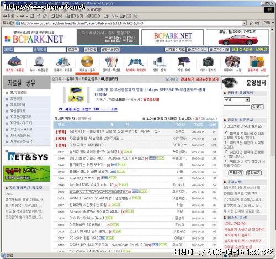Click the 아이디 username input field
The height and width of the screenshot is (259, 276).
pyautogui.click(x=23, y=50)
